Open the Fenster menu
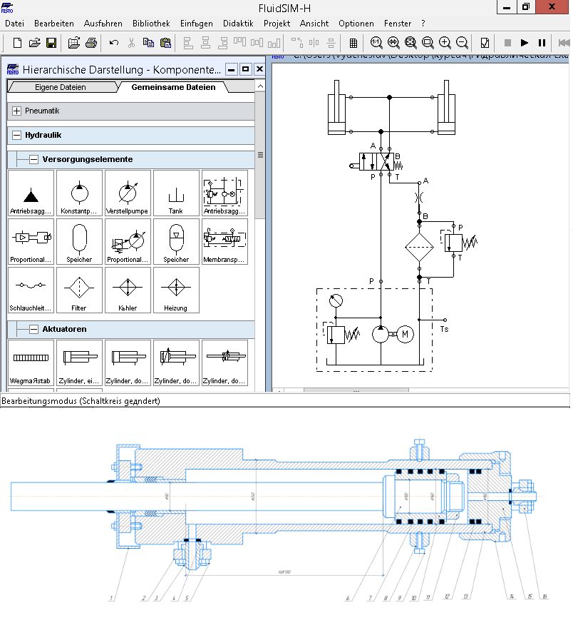This screenshot has height=628, width=573. pyautogui.click(x=398, y=24)
